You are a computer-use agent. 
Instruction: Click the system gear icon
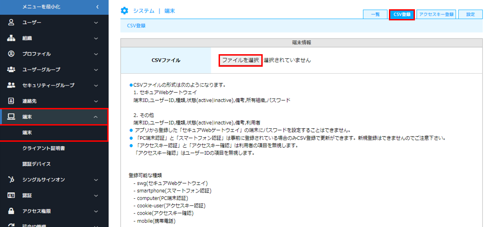click(x=124, y=11)
